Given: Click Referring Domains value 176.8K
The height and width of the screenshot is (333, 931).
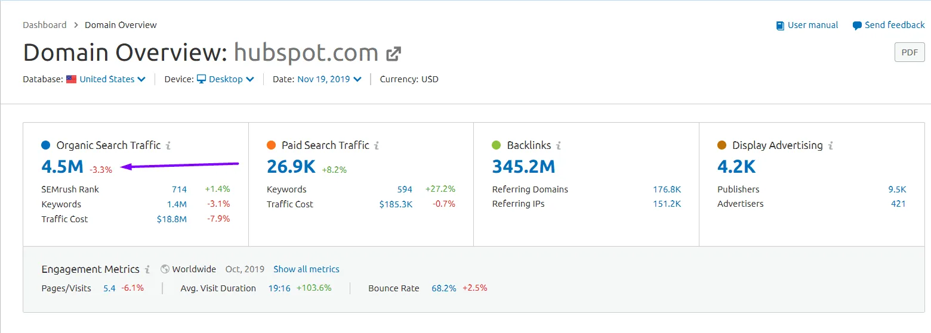Looking at the screenshot, I should pos(667,189).
